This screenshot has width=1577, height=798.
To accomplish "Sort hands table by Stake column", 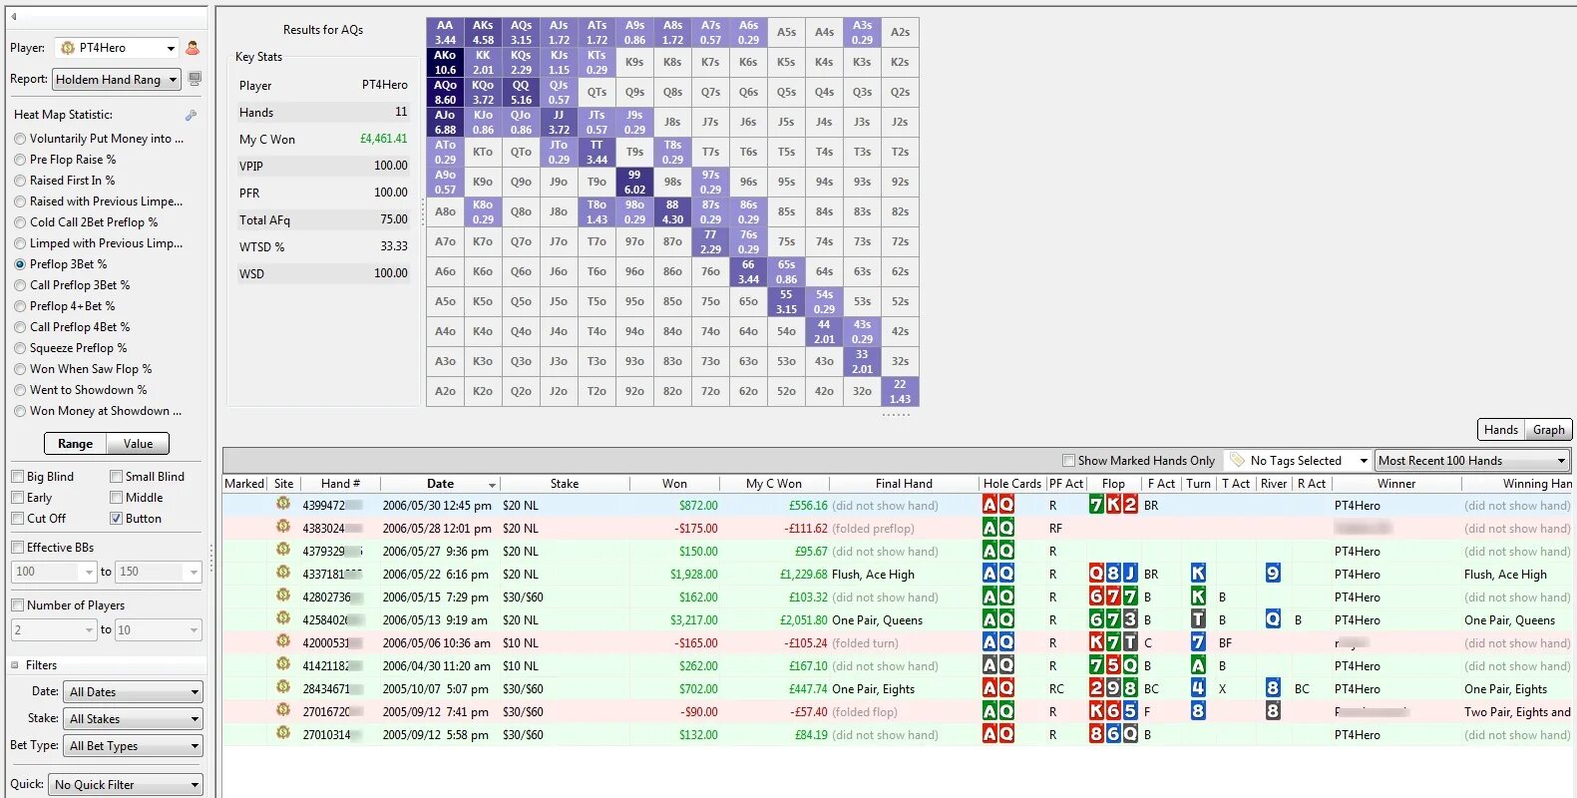I will pyautogui.click(x=565, y=484).
